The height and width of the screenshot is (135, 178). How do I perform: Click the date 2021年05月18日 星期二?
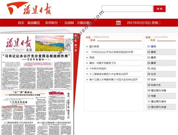pos(144,23)
